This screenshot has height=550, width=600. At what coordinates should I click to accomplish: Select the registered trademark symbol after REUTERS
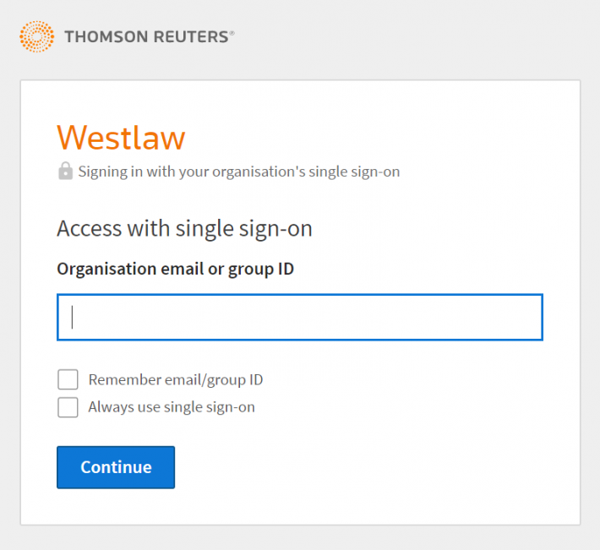(232, 33)
